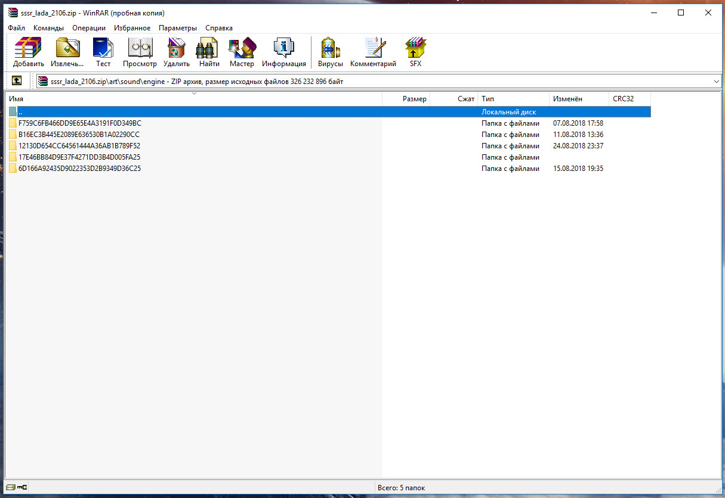Sort by the Сжат column header
The image size is (725, 498).
click(x=453, y=99)
